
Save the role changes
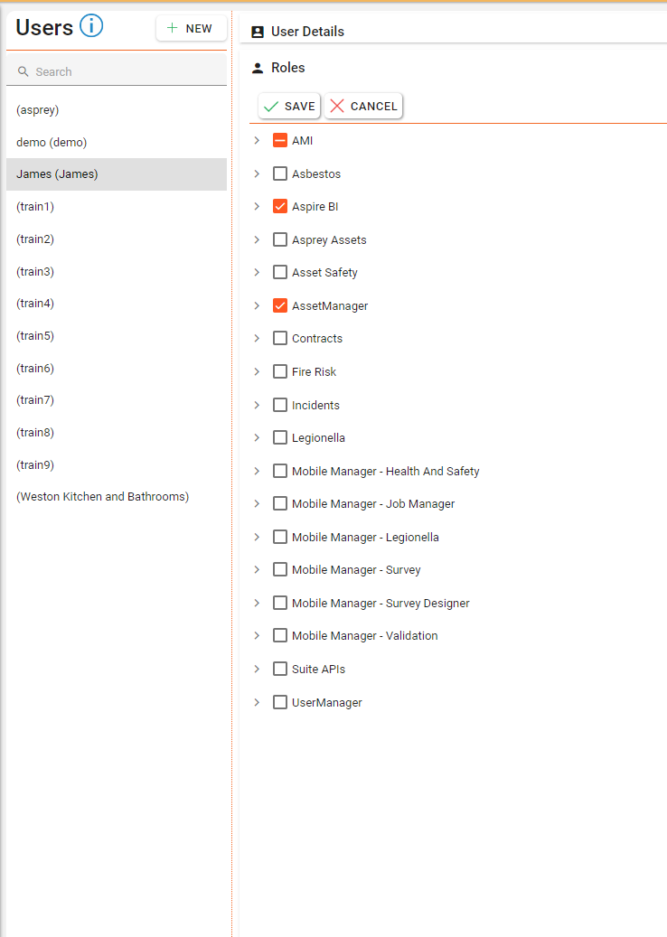point(289,106)
